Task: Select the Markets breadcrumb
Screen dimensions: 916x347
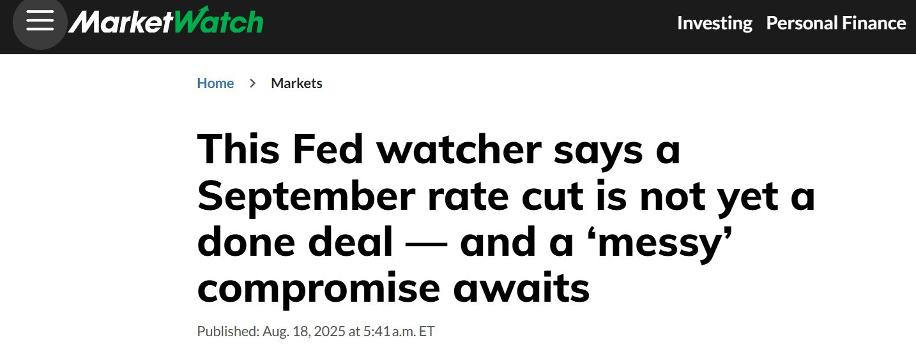Action: click(x=296, y=83)
